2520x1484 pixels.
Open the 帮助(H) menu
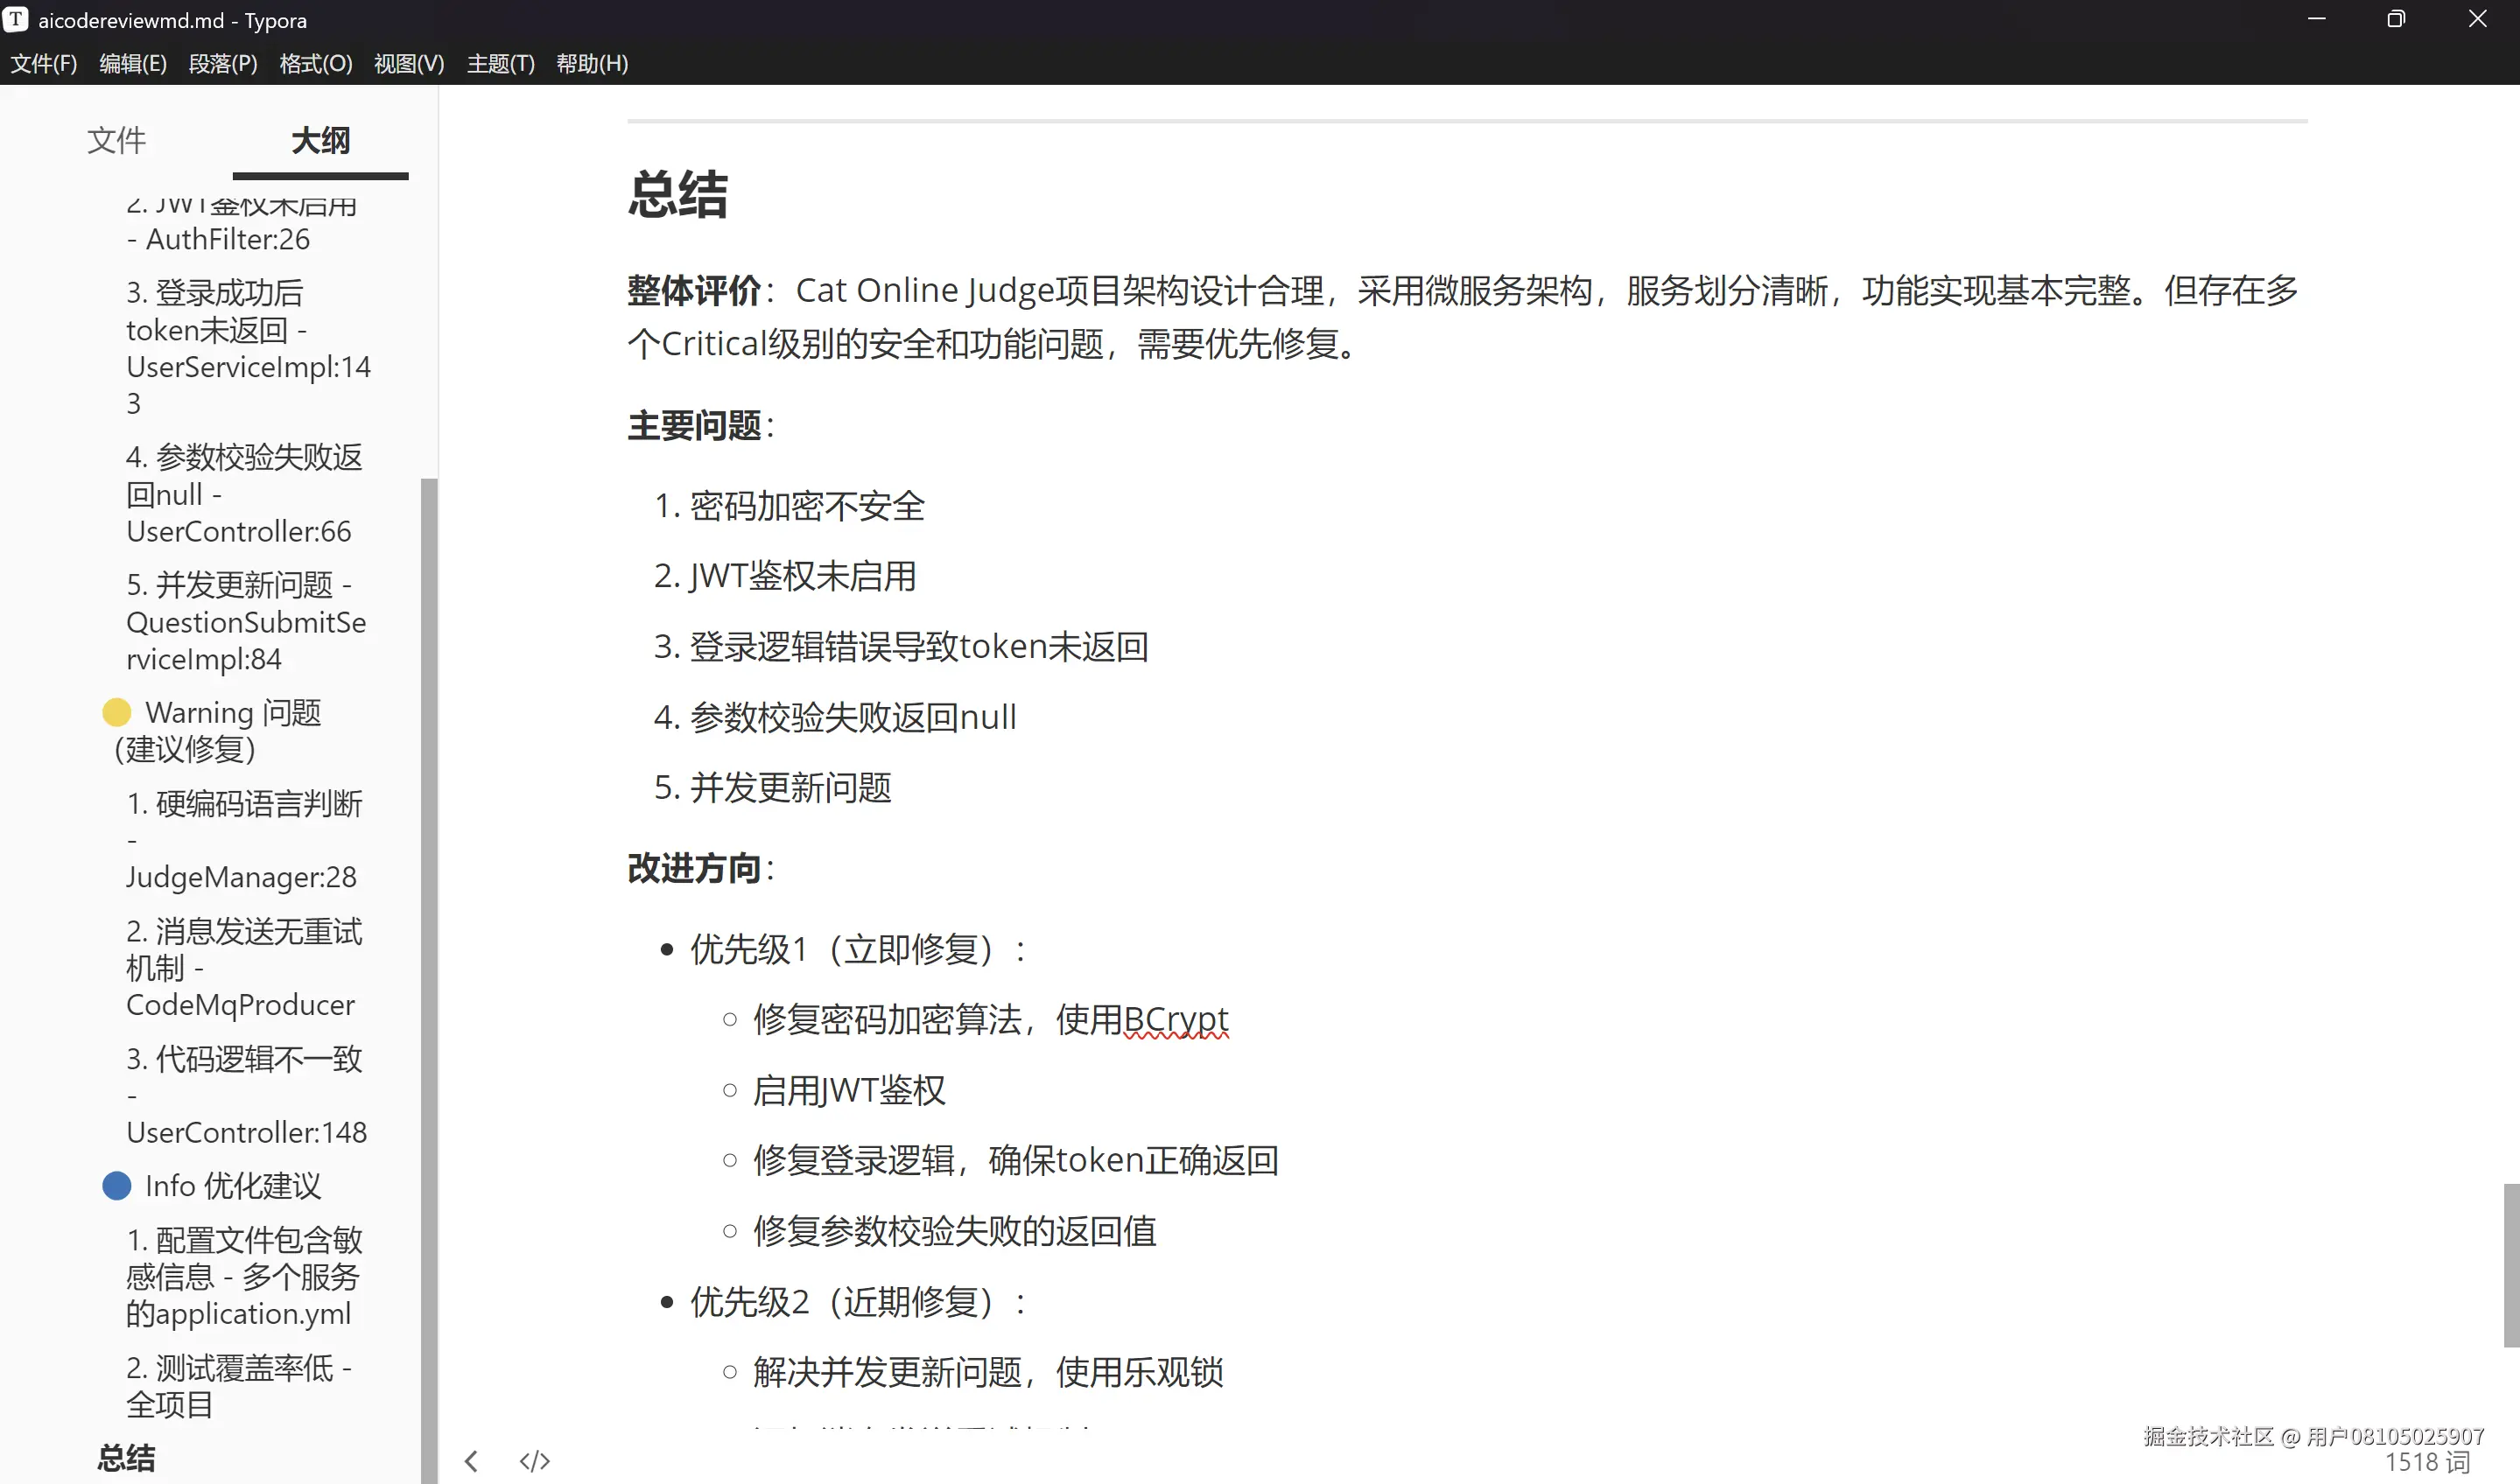(593, 63)
